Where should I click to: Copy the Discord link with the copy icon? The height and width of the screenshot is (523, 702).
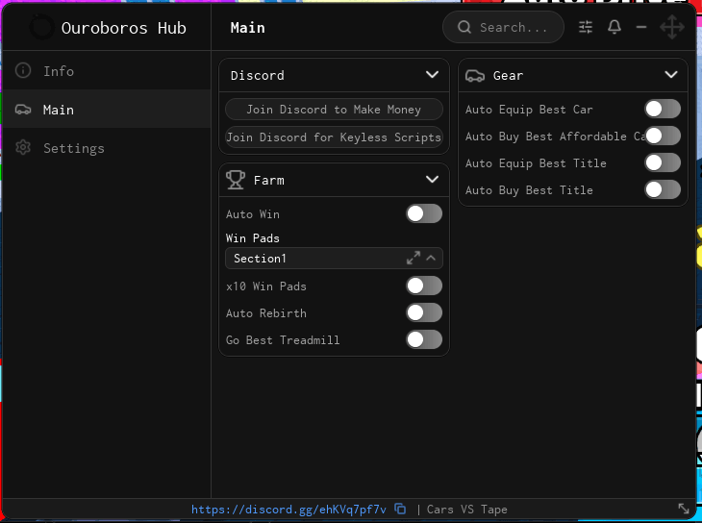(x=400, y=510)
